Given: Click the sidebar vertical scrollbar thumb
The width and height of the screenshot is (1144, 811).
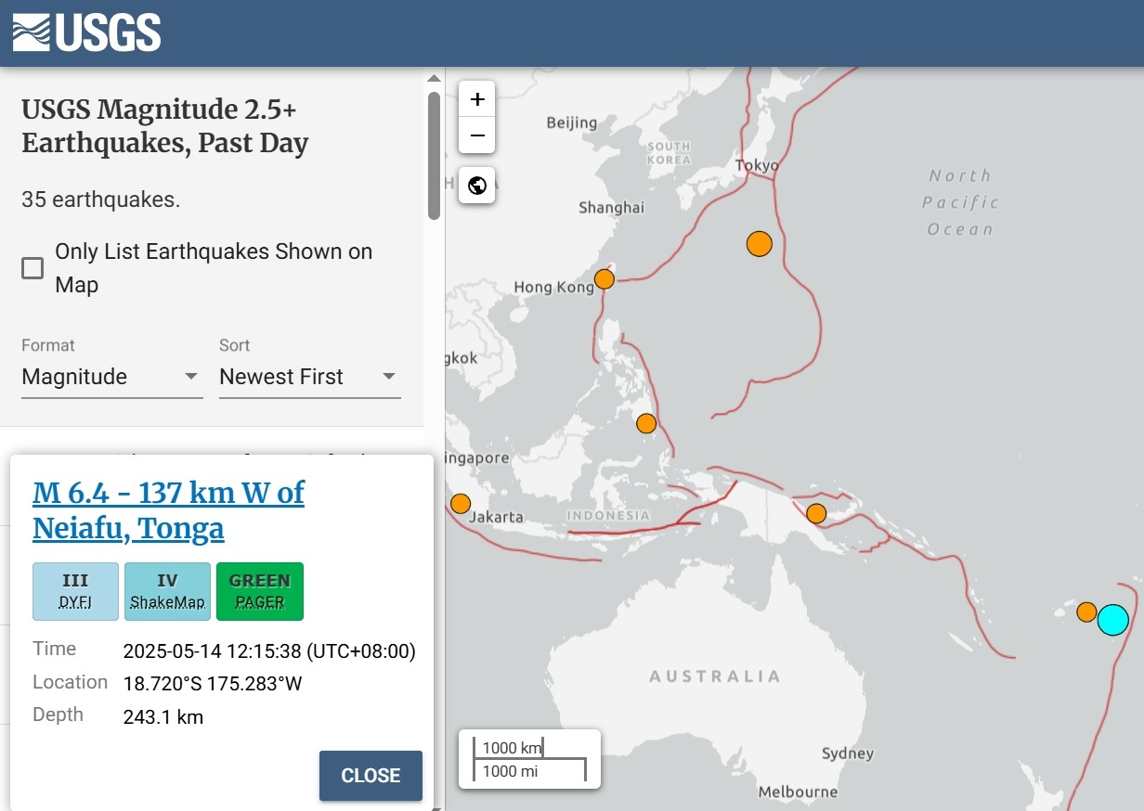Looking at the screenshot, I should (434, 156).
